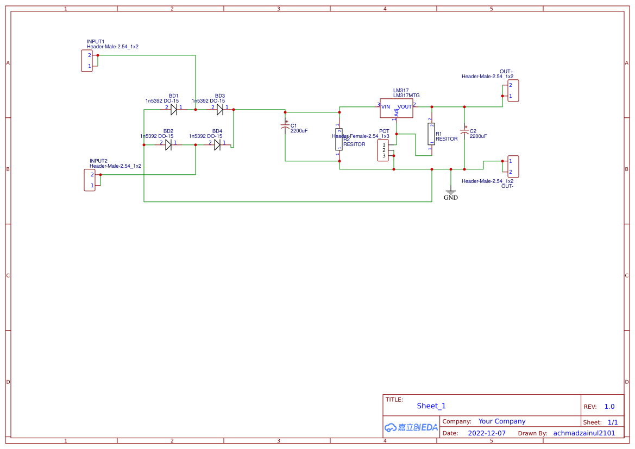
Task: Select resistor R2 symbol
Action: pyautogui.click(x=339, y=140)
